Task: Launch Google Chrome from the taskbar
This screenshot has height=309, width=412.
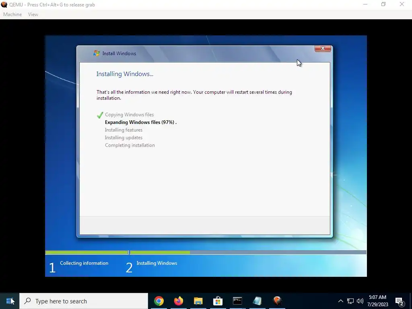Action: (159, 301)
